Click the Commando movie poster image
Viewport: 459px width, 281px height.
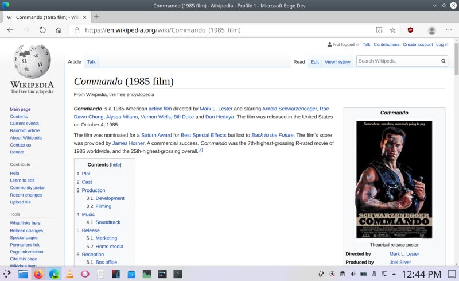(x=394, y=179)
